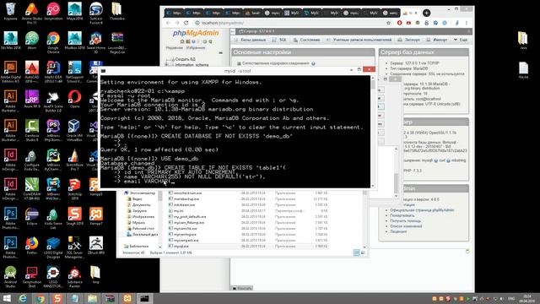
Task: Open the Java folder on desktop
Action: click(x=523, y=41)
